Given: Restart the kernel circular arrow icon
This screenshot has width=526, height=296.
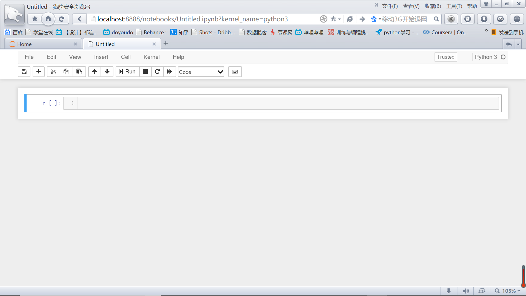Looking at the screenshot, I should [x=157, y=72].
